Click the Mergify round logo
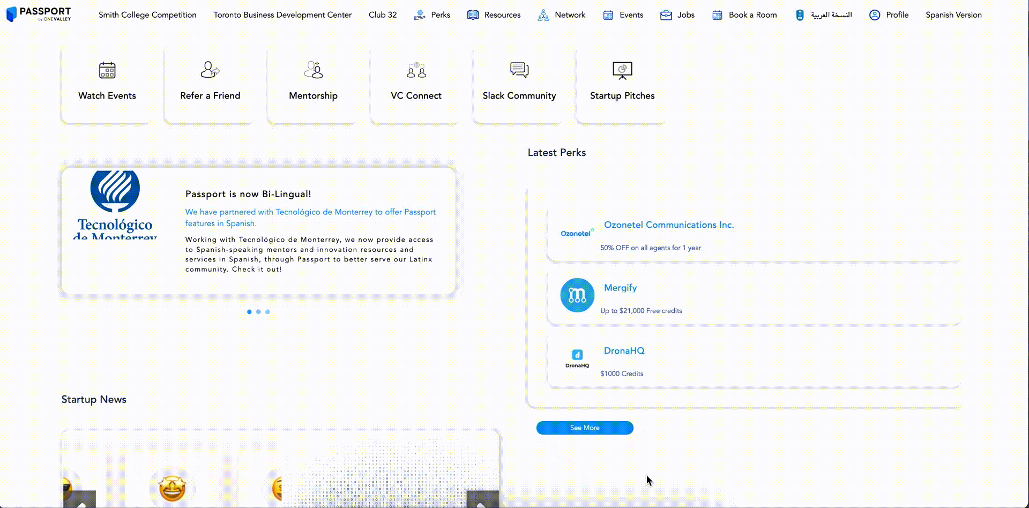The width and height of the screenshot is (1029, 508). click(x=577, y=295)
